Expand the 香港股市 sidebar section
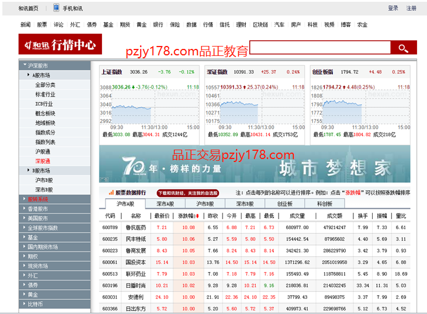The image size is (427, 314). 55,209
